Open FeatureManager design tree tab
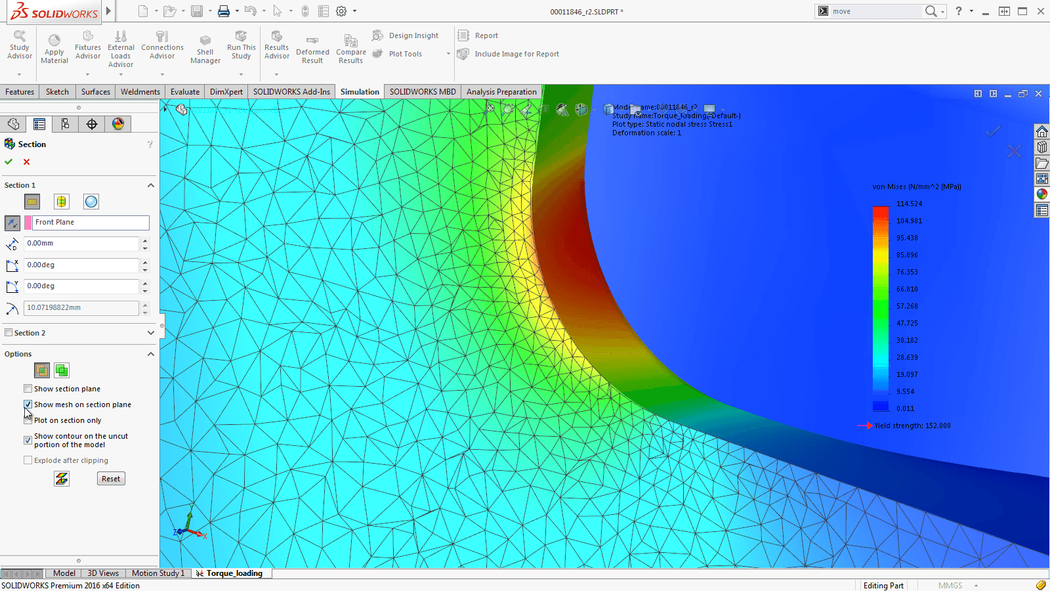This screenshot has height=591, width=1050. [14, 124]
